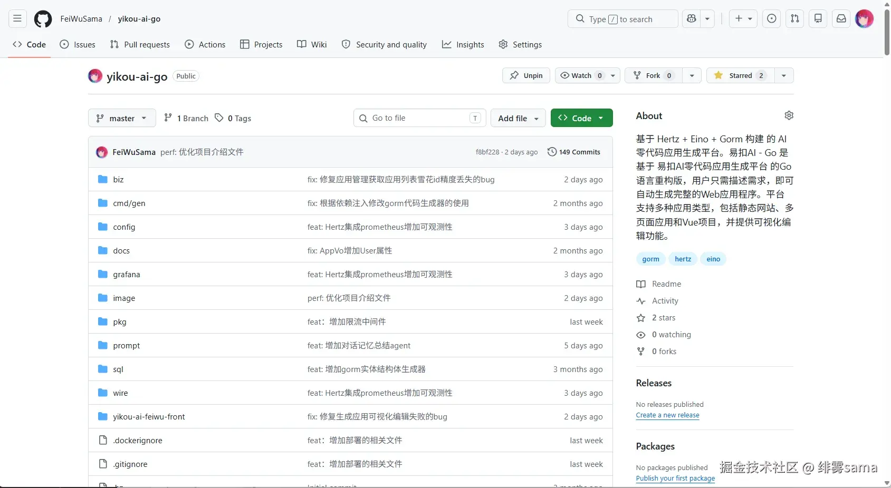Open the wire folder
The width and height of the screenshot is (891, 488).
click(x=120, y=393)
